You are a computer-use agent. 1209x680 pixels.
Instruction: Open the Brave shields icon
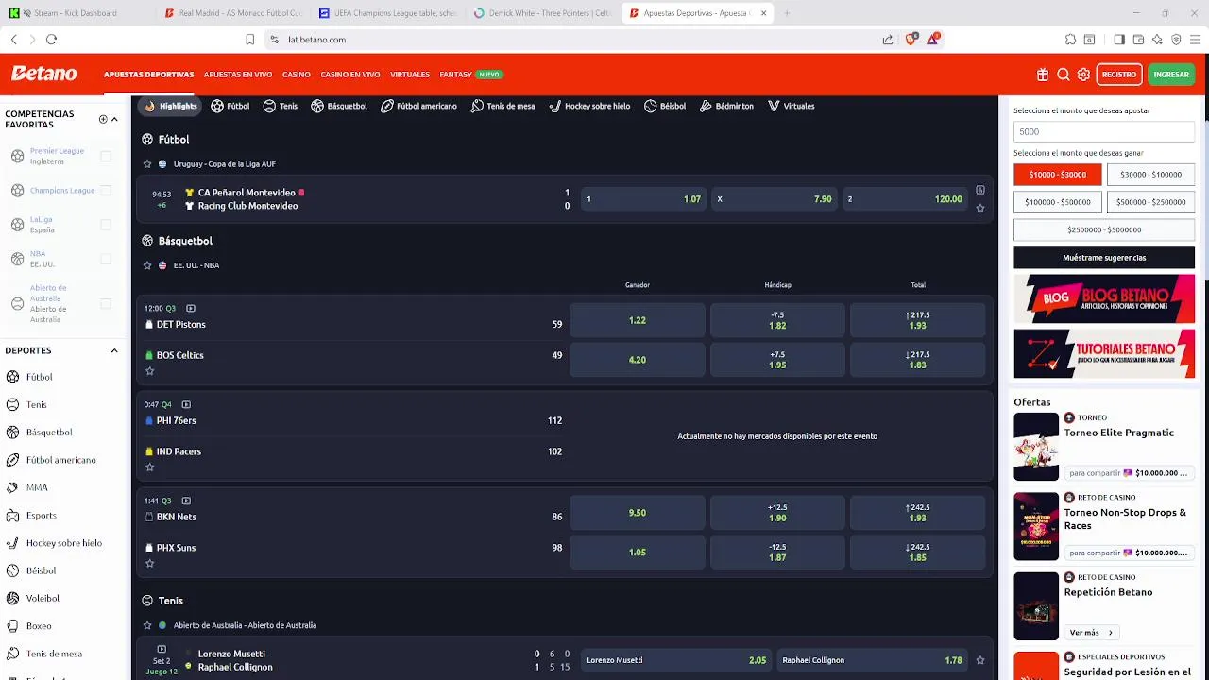tap(911, 39)
